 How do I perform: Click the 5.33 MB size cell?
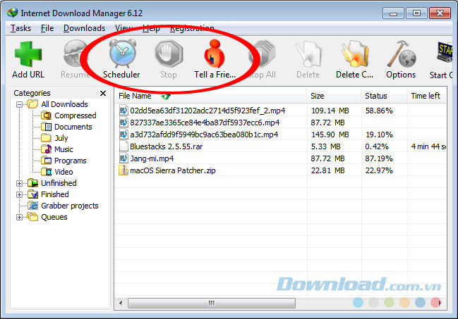coord(326,146)
